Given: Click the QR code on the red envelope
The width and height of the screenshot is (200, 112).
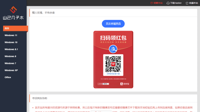Looking at the screenshot, I should (113, 64).
